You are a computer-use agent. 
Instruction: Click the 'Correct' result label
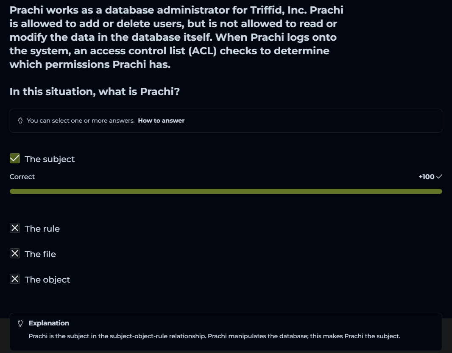tap(22, 176)
